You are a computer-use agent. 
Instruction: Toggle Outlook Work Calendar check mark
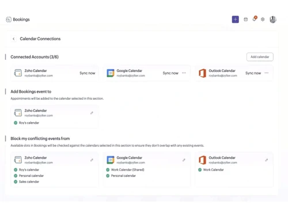(x=200, y=170)
